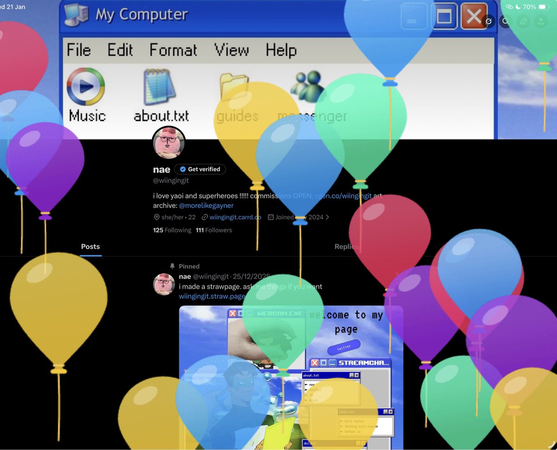Screen dimensions: 557x450
Task: Tap the pin icon beside Pinned
Action: (172, 266)
